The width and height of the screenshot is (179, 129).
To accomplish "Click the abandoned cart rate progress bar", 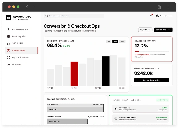I will point(152,51).
